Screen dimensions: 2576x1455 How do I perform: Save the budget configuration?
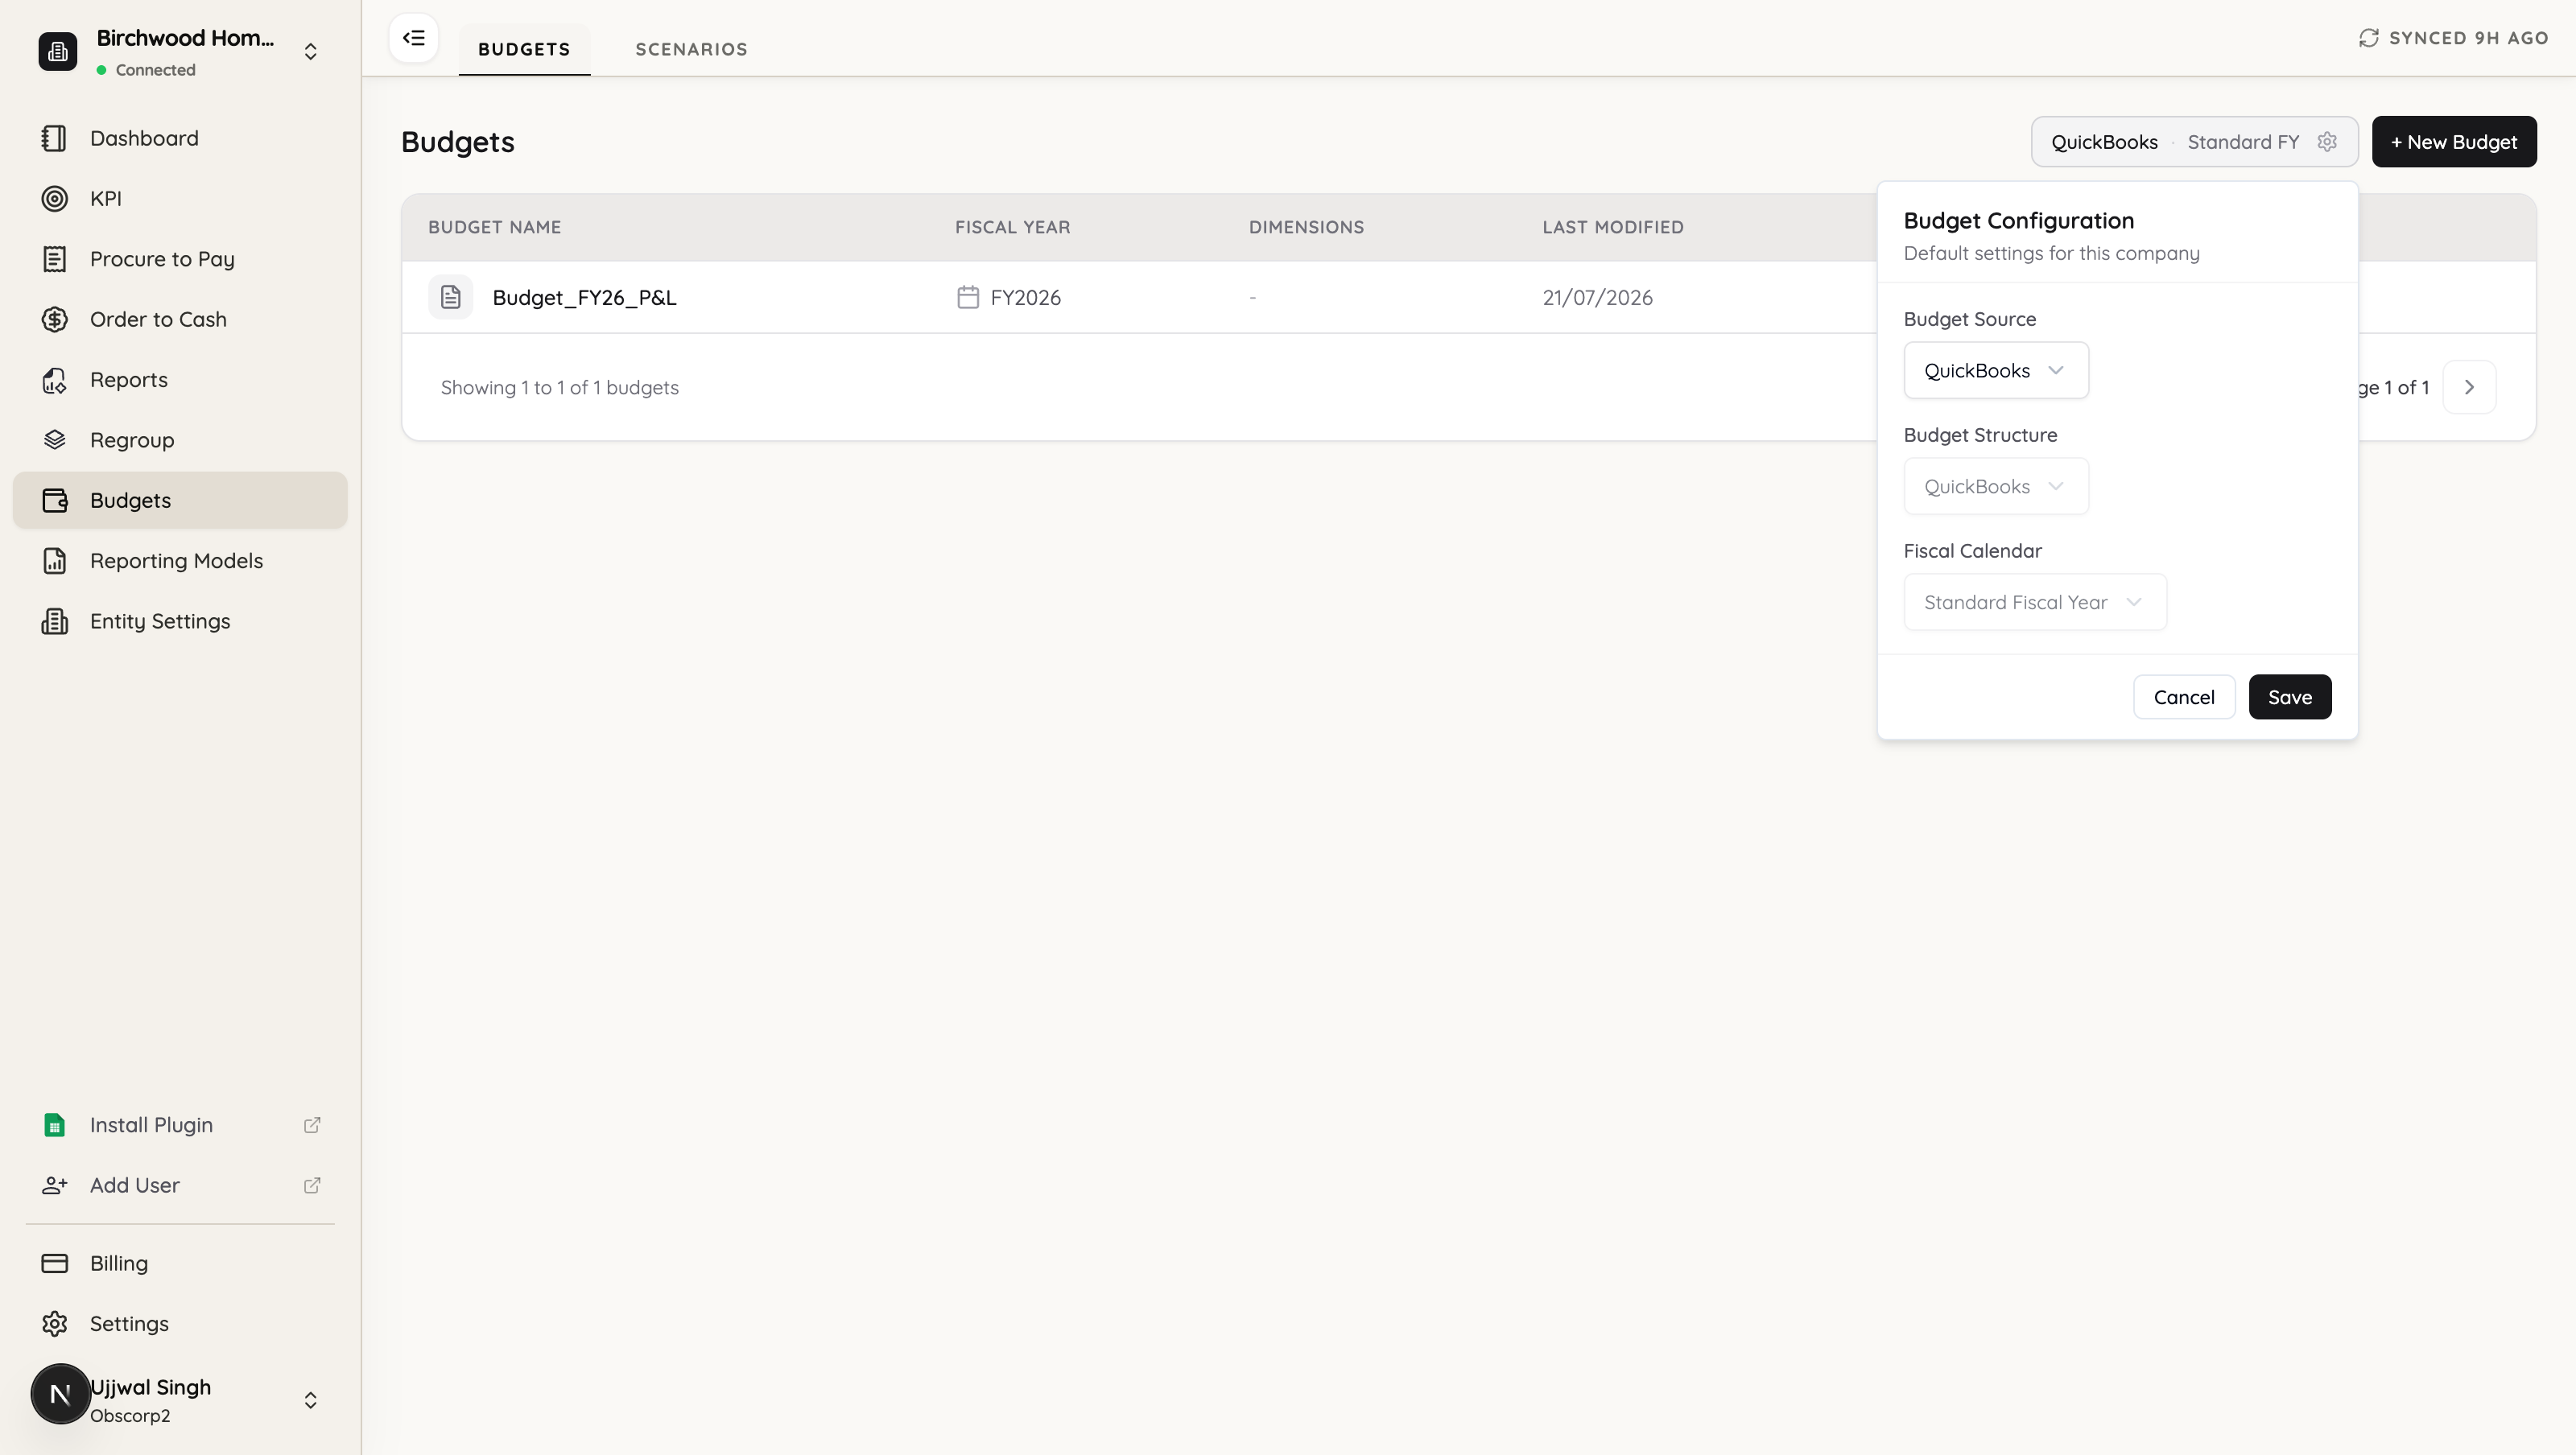click(x=2290, y=697)
